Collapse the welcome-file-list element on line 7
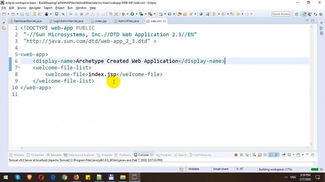Screen dimensions: 325x182 tap(19, 67)
